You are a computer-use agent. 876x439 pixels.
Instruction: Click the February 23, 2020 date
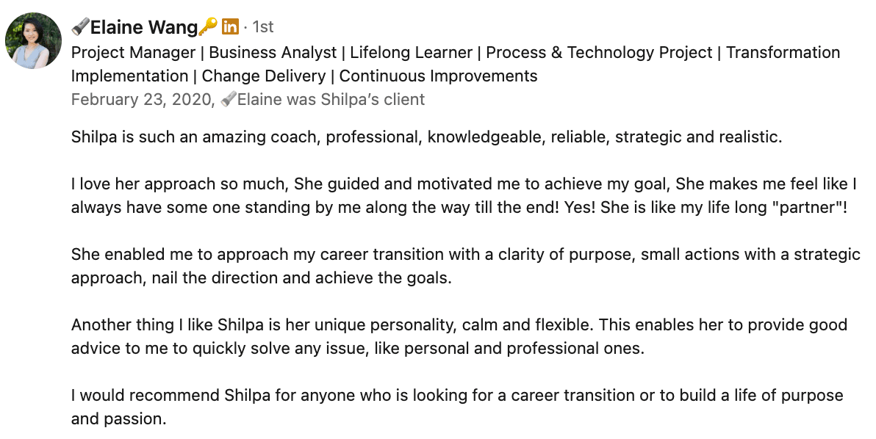click(x=141, y=99)
